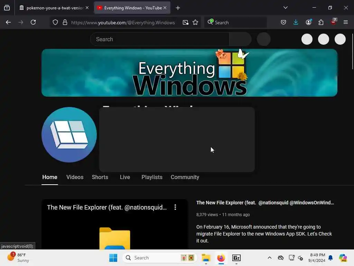Click overlay title in featured video player
This screenshot has width=354, height=266.
pyautogui.click(x=107, y=207)
